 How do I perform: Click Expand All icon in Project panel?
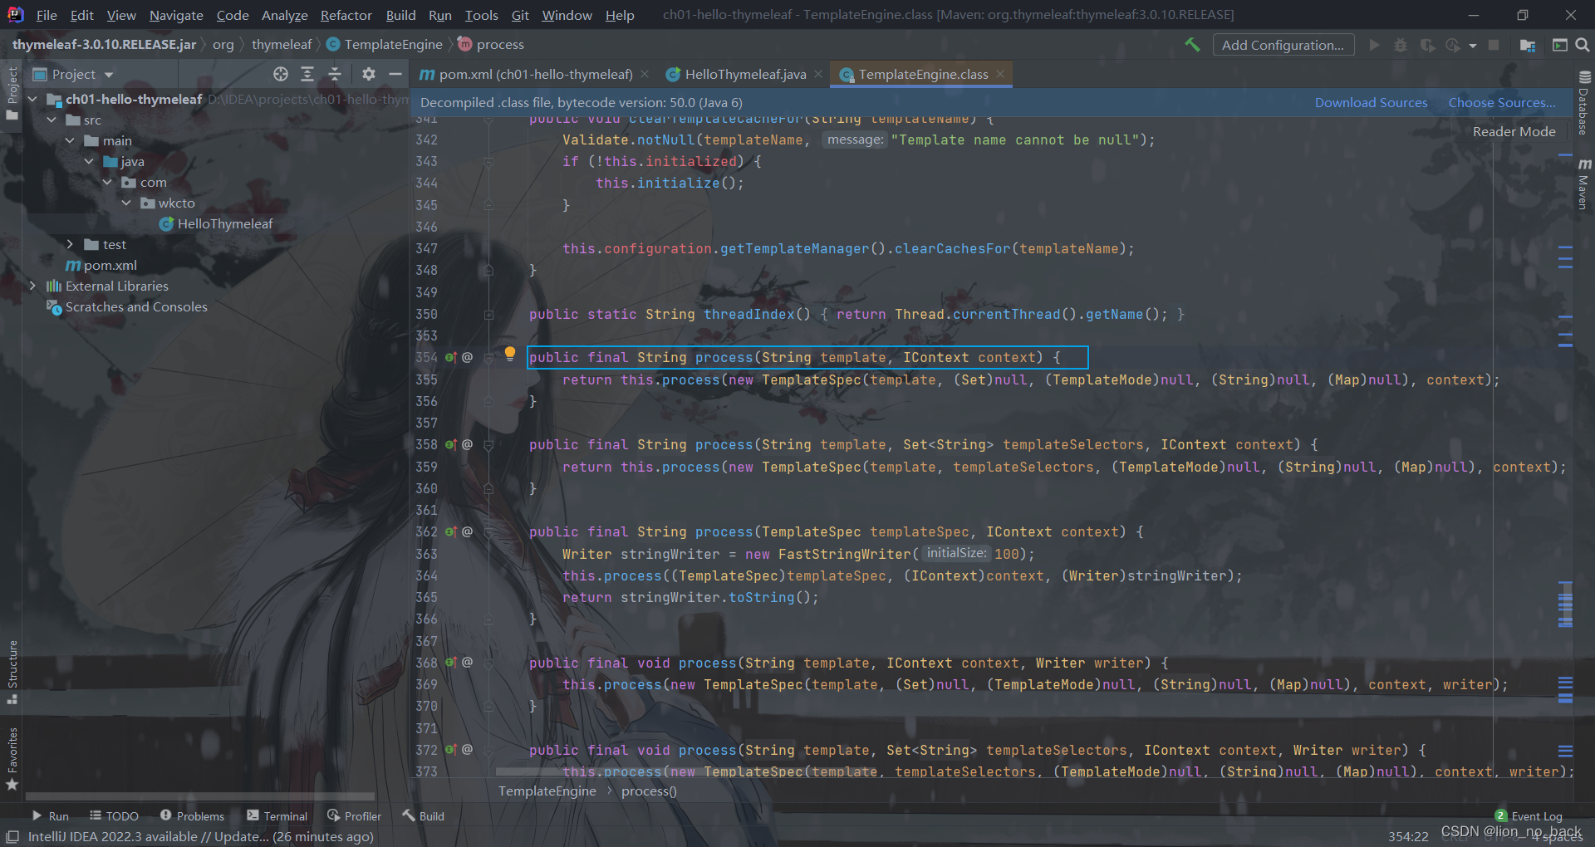[x=307, y=74]
